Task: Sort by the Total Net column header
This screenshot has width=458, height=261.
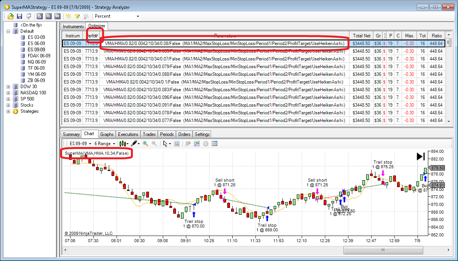Action: coord(362,36)
